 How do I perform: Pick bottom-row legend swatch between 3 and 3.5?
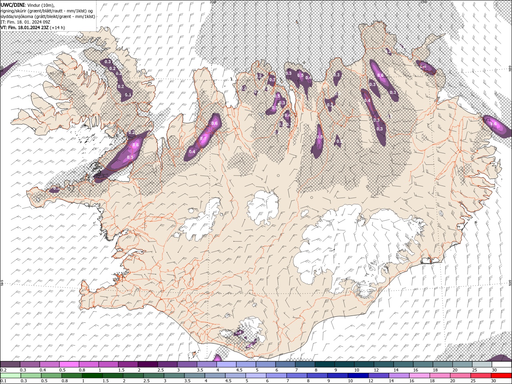click(x=174, y=375)
